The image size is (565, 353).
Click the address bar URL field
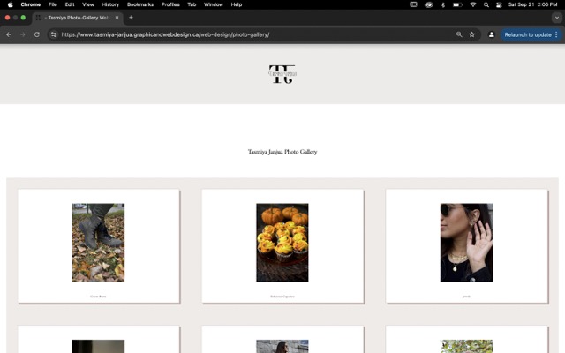tap(247, 34)
